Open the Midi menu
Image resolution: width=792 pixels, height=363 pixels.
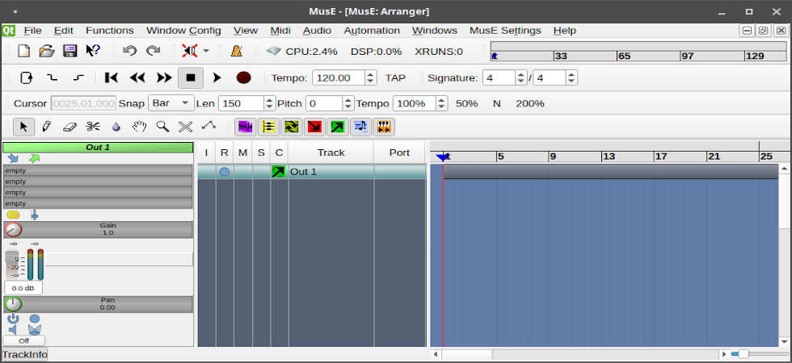(x=280, y=31)
